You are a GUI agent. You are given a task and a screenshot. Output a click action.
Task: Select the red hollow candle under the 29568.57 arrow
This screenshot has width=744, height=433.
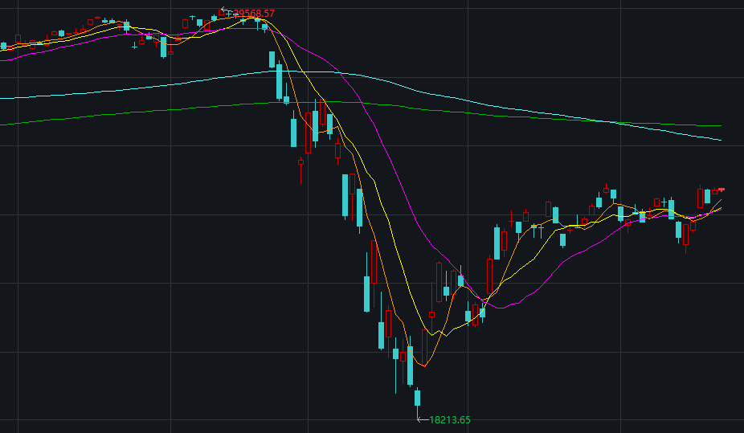tap(222, 14)
